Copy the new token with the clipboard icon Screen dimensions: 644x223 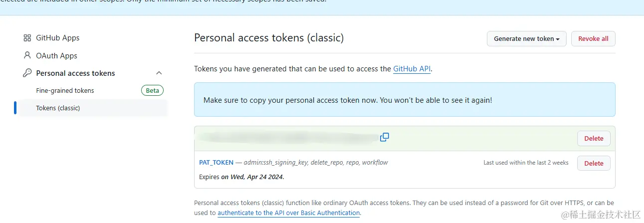click(x=384, y=137)
